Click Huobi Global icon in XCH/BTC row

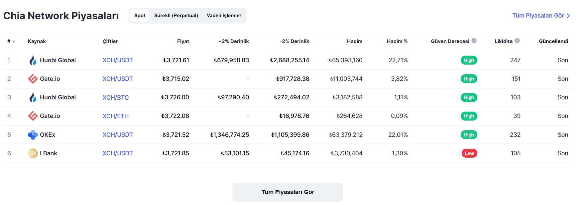pos(33,97)
